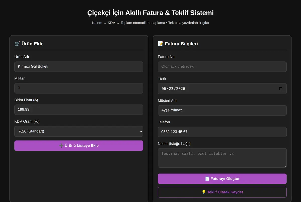Click the shopping cart icon beside Ürün Ekle
The height and width of the screenshot is (202, 301).
17,44
